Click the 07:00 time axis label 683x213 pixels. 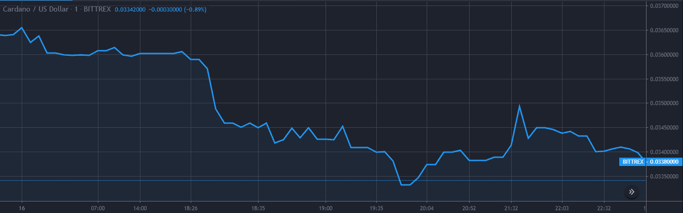click(x=98, y=208)
